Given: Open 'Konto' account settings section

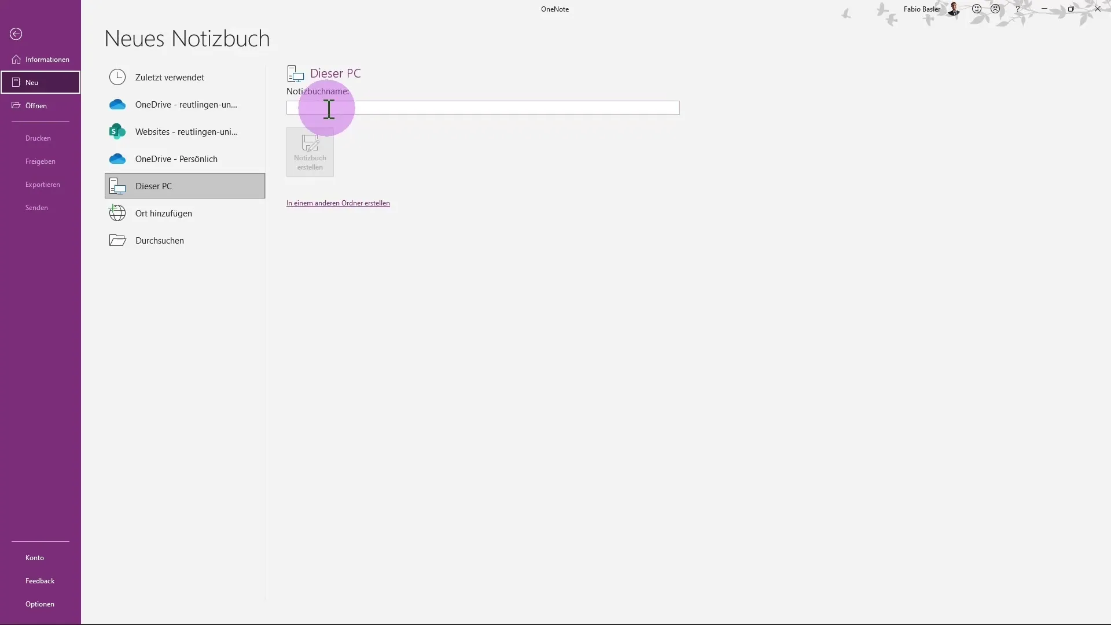Looking at the screenshot, I should point(34,557).
